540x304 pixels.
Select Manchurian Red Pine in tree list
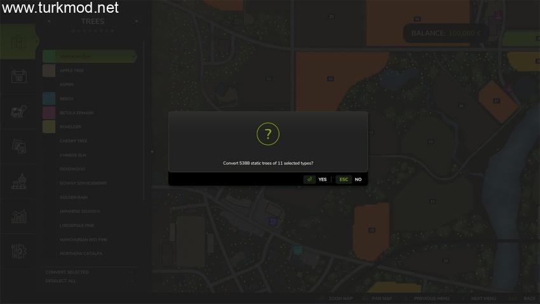[83, 240]
